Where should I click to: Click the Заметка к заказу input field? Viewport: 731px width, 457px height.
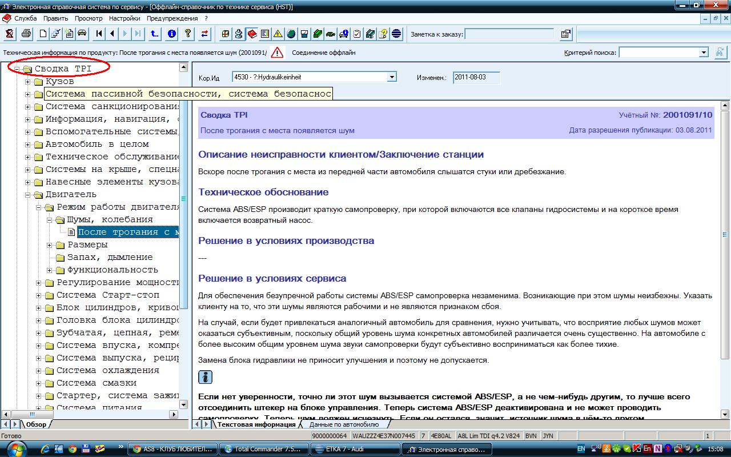[x=509, y=34]
